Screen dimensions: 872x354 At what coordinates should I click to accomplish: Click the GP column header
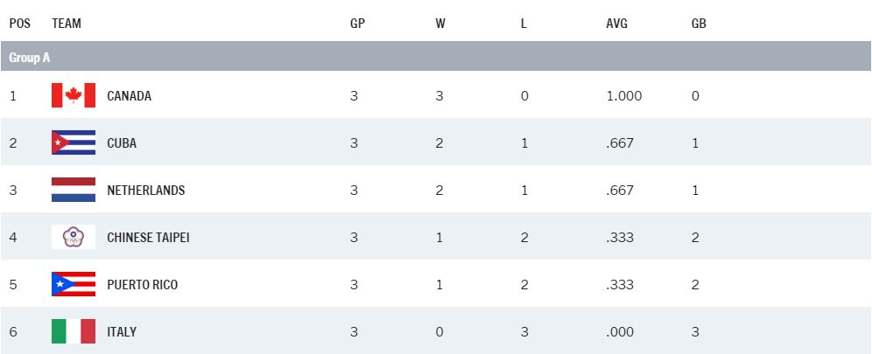357,24
